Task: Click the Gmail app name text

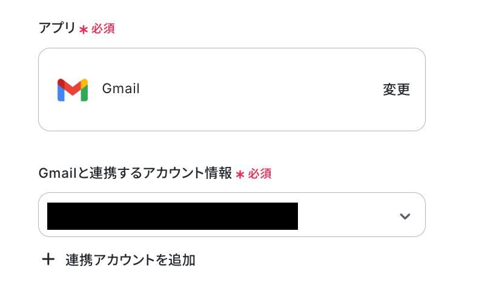Action: [x=121, y=89]
